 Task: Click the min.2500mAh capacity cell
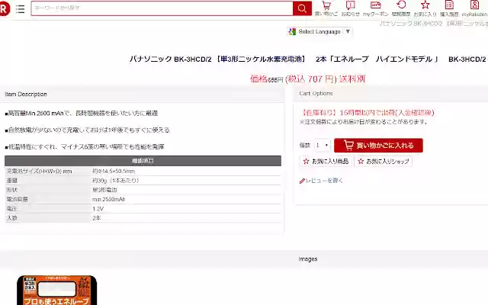pyautogui.click(x=108, y=199)
